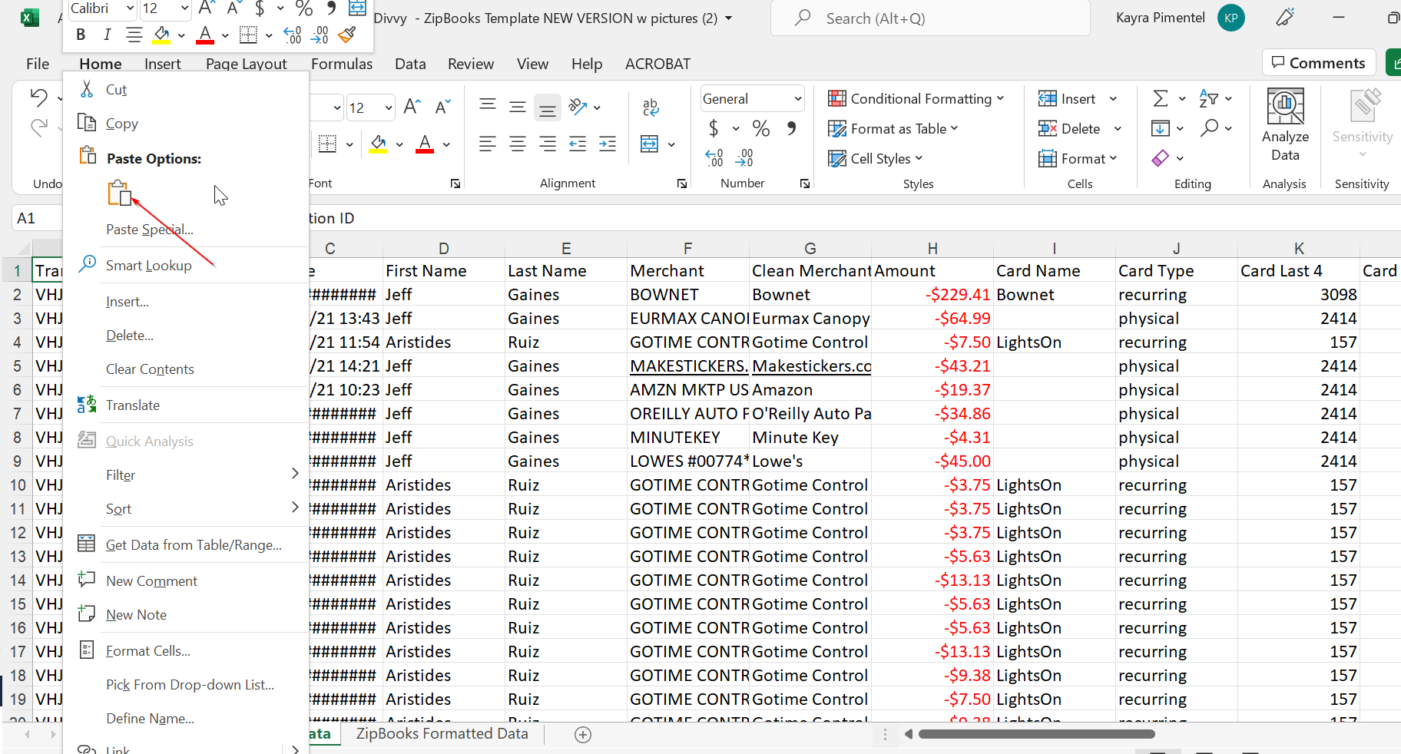Screen dimensions: 1401x754
Task: Click the Increase Indent icon
Action: pyautogui.click(x=608, y=144)
